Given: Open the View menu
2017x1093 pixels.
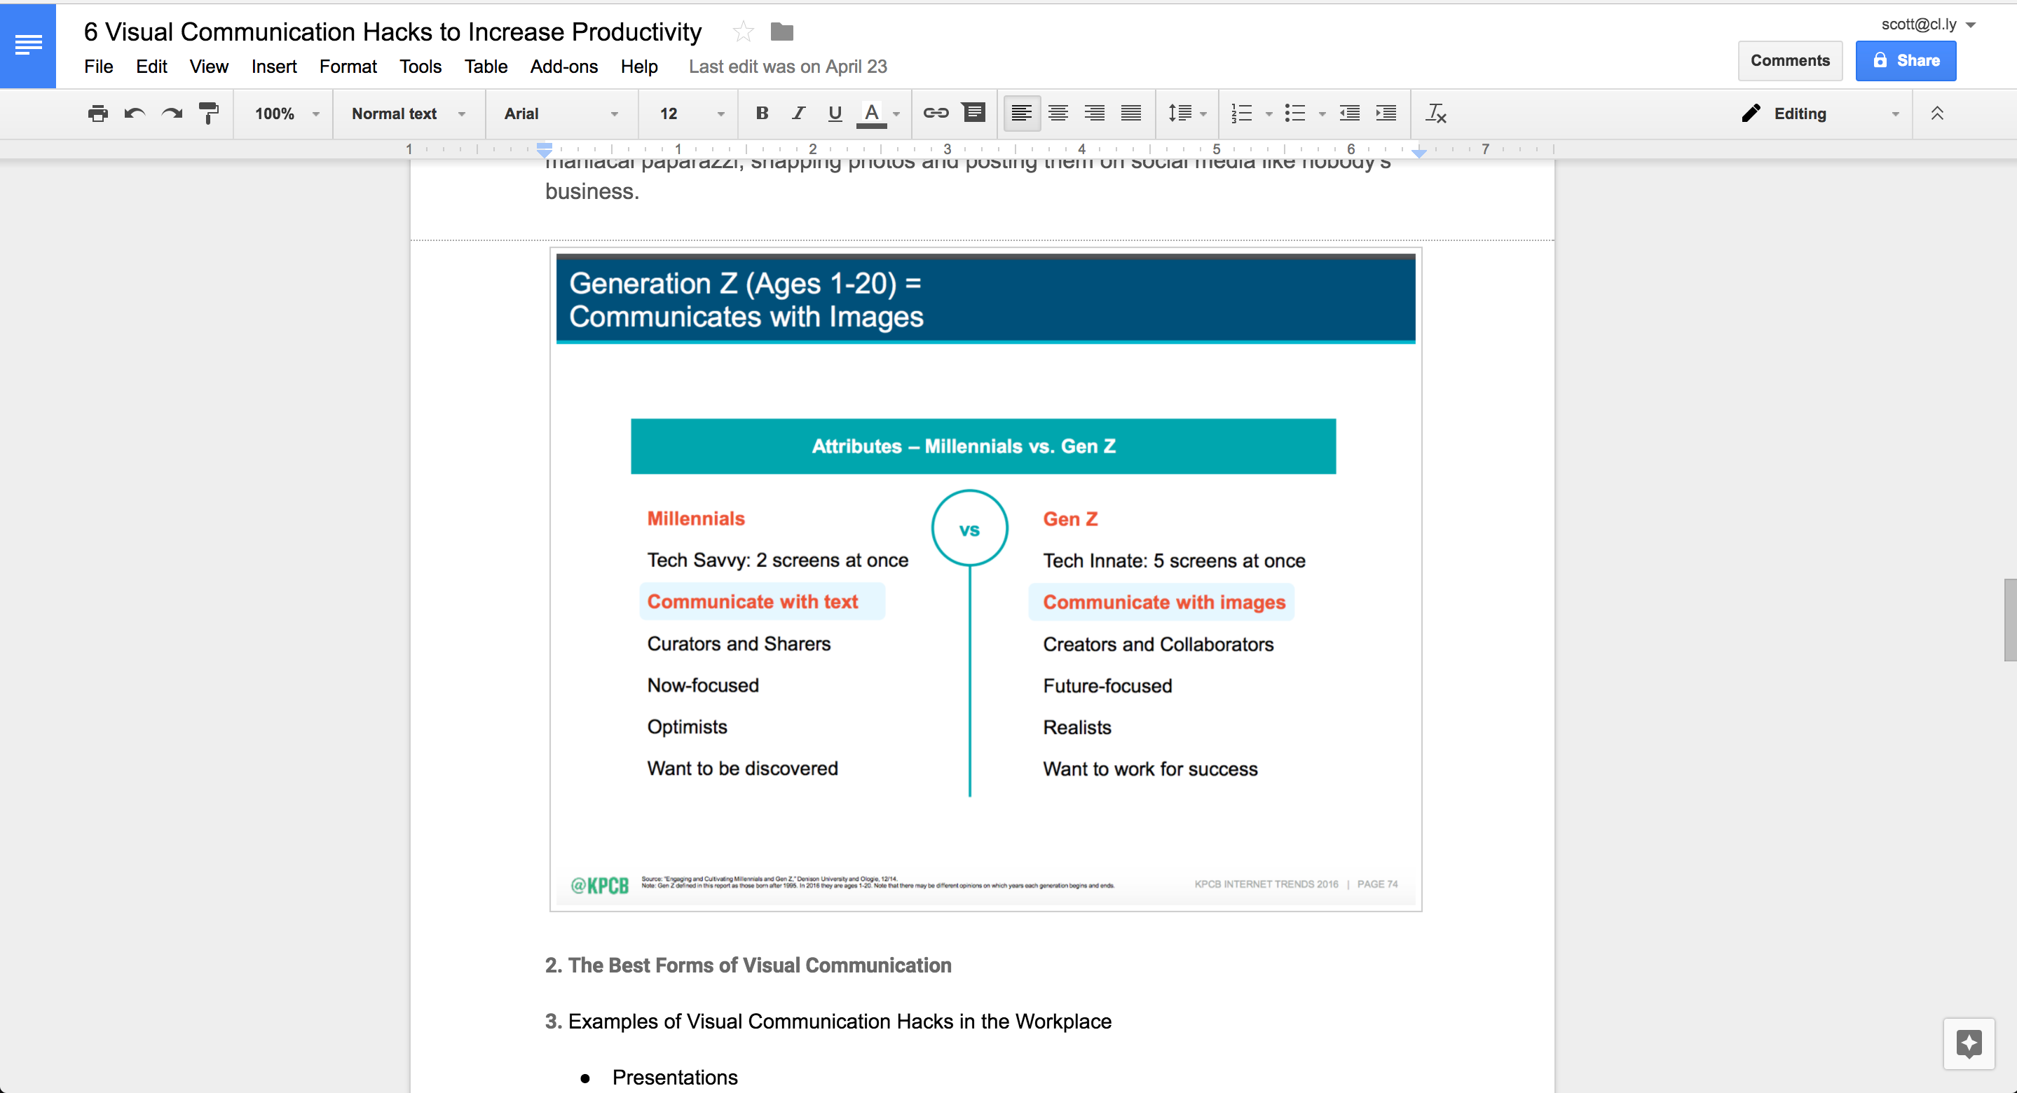Looking at the screenshot, I should 209,67.
